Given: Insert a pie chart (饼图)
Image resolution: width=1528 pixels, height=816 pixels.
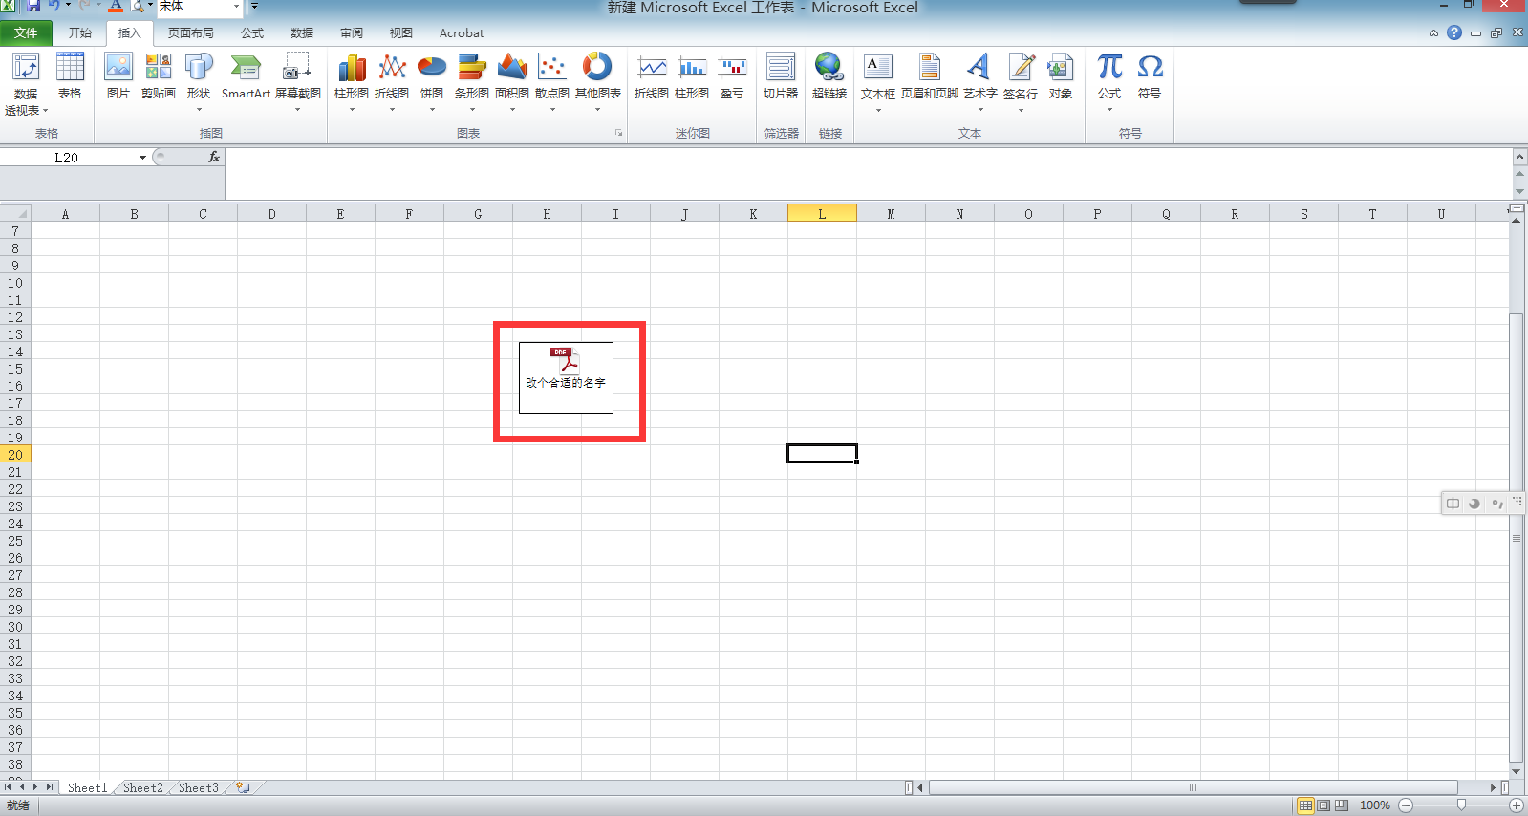Looking at the screenshot, I should coord(432,82).
